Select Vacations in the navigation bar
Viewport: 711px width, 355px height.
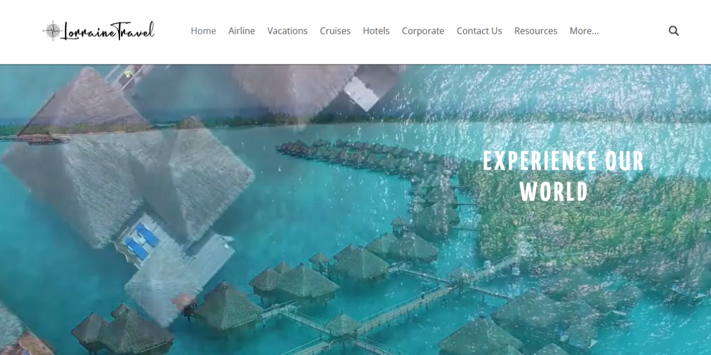point(287,31)
